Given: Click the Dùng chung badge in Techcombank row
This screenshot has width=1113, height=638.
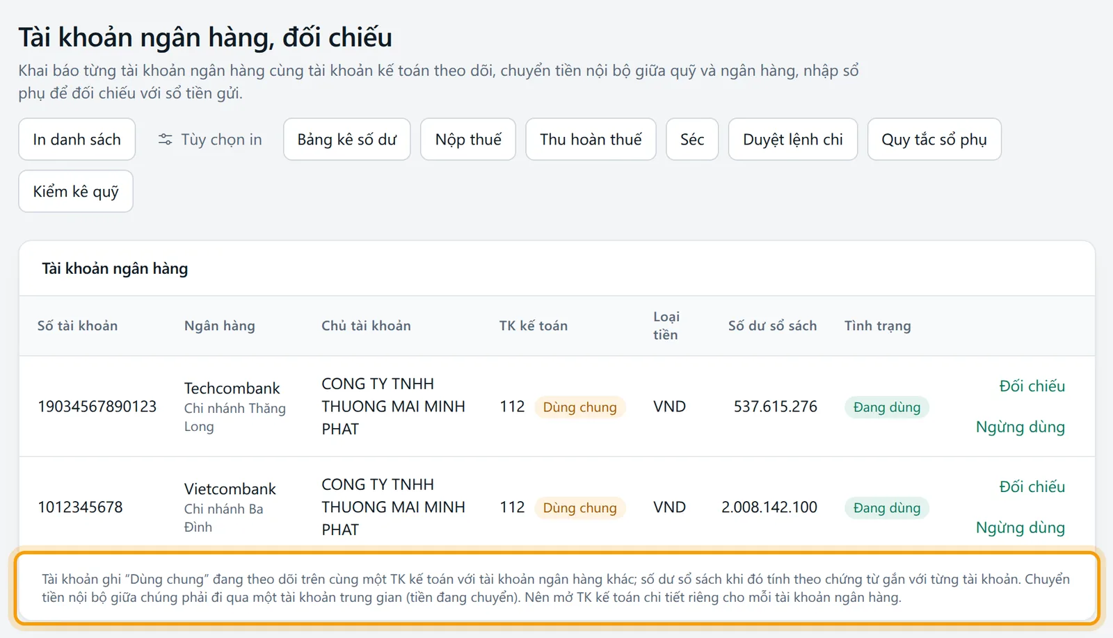Looking at the screenshot, I should point(579,407).
